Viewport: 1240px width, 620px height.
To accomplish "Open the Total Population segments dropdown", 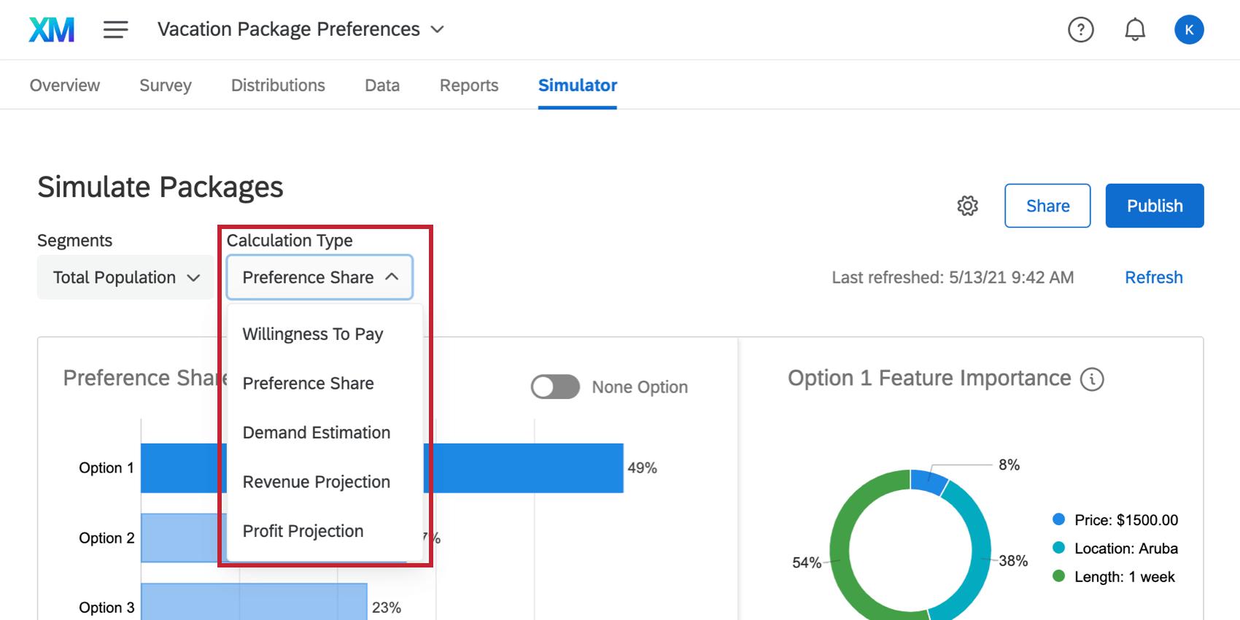I will 125,278.
